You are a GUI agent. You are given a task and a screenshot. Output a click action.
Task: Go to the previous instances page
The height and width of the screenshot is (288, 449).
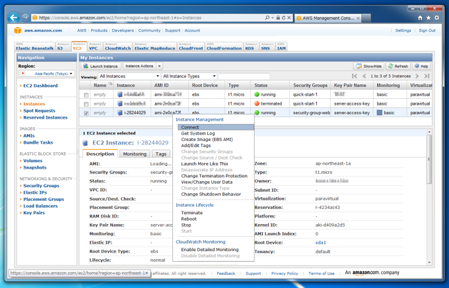364,76
